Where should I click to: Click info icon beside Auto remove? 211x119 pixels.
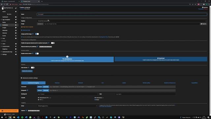(29, 67)
